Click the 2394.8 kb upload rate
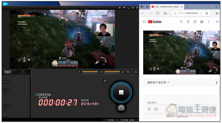This screenshot has width=222, height=123. click(x=43, y=94)
